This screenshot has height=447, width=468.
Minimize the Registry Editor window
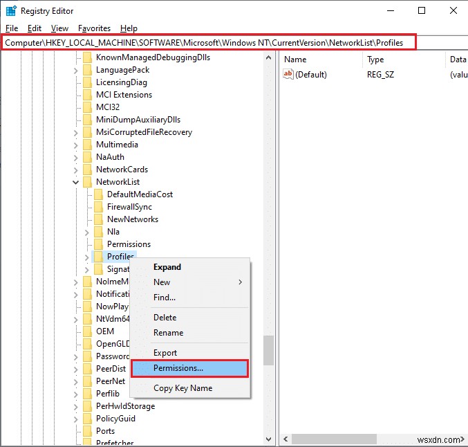pos(391,10)
